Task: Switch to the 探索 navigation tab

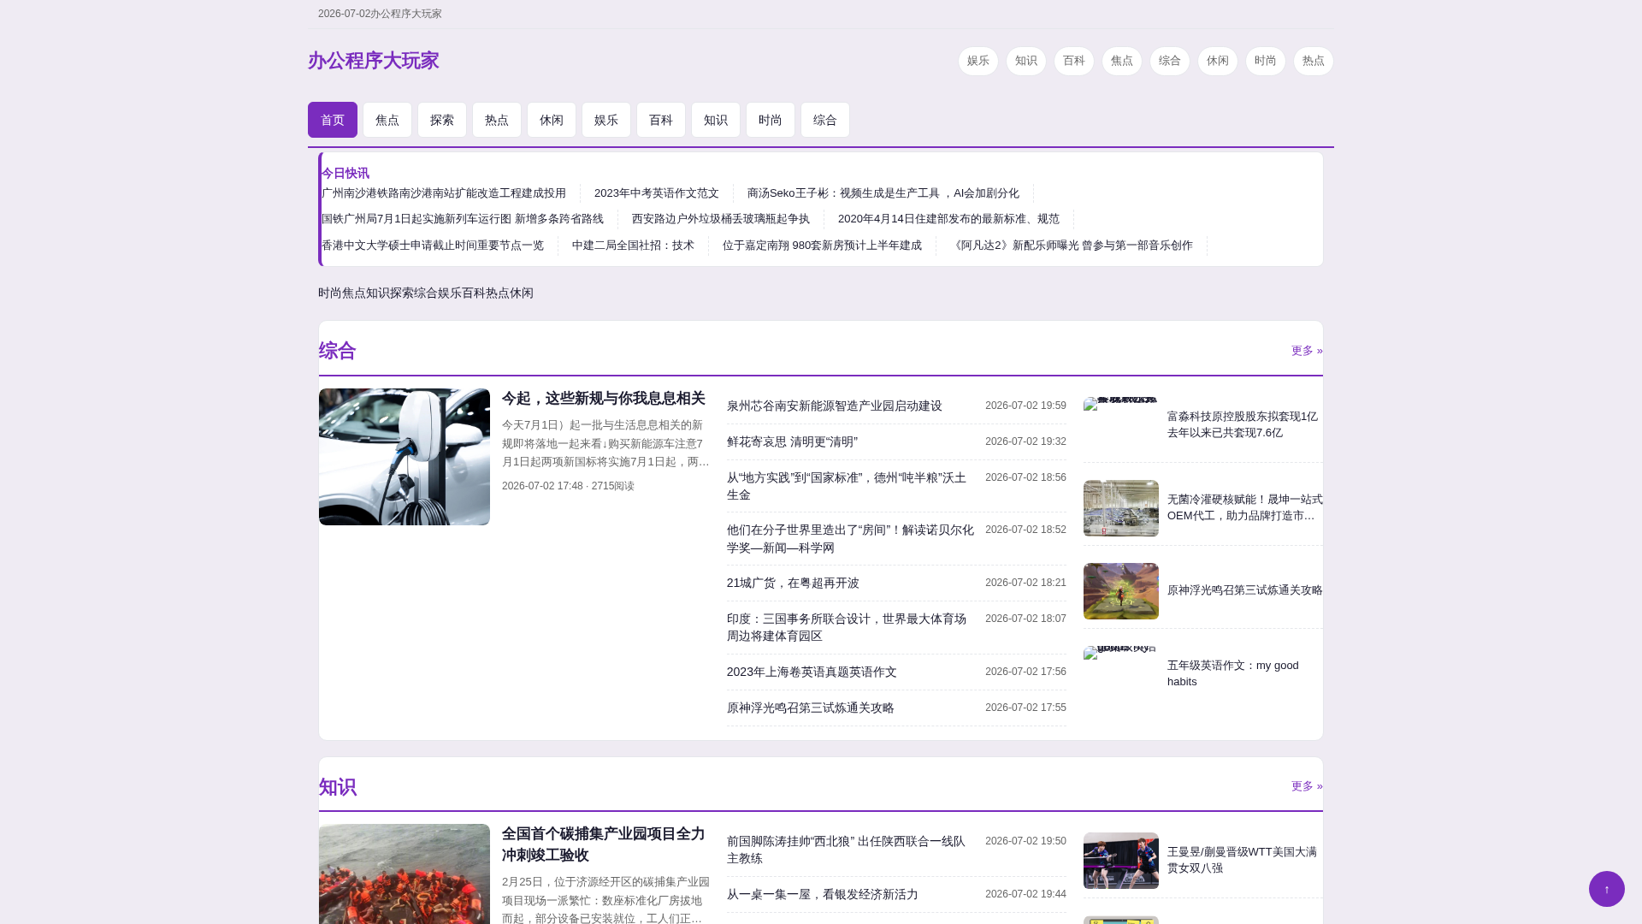Action: pyautogui.click(x=442, y=120)
